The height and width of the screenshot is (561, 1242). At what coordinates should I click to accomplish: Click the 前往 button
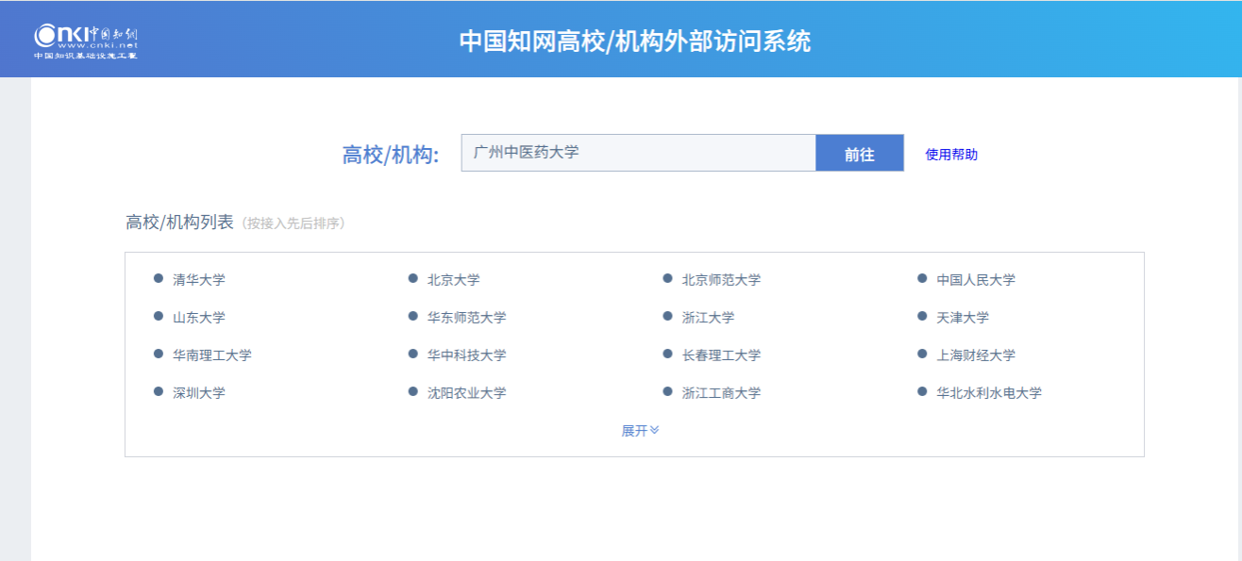860,153
